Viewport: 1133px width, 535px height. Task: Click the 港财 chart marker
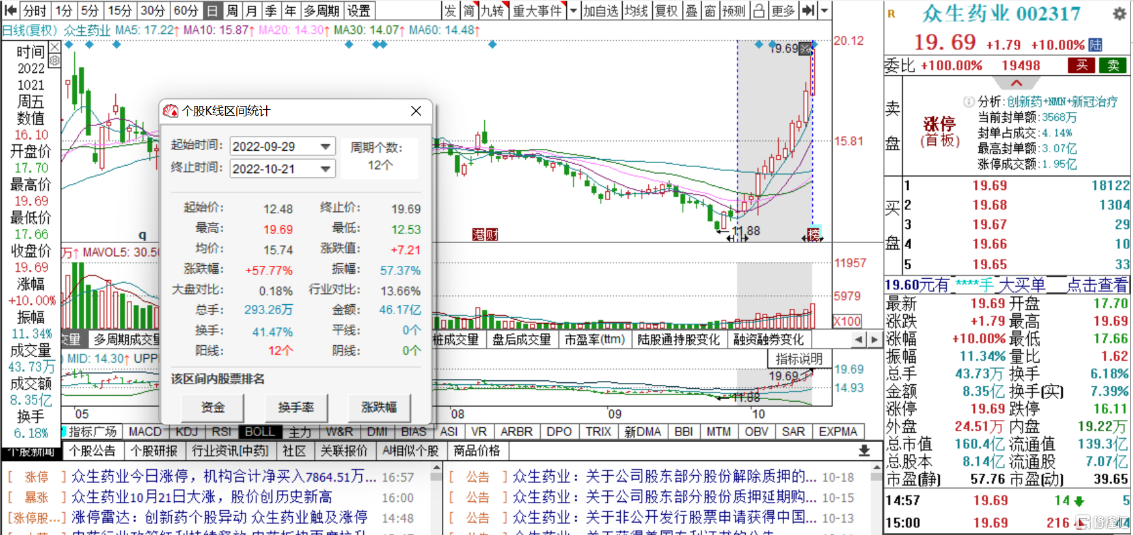pos(485,235)
